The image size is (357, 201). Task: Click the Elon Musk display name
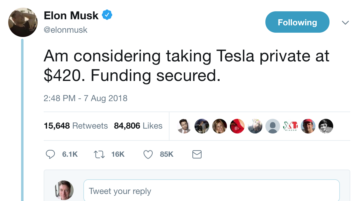tap(71, 16)
